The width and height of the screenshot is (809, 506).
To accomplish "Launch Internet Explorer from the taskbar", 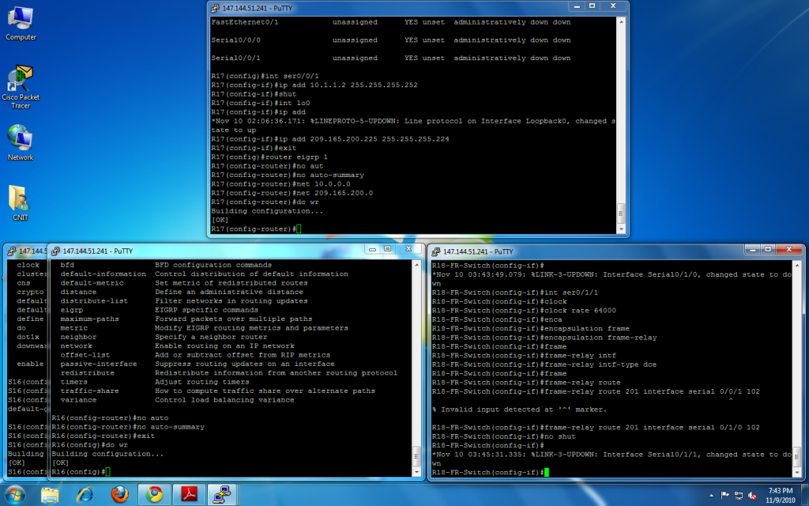I will [85, 495].
